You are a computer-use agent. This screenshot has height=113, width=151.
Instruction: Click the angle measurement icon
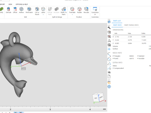pos(109,64)
